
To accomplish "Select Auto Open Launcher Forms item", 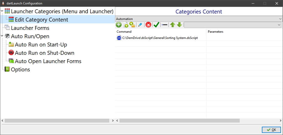I will (48, 61).
